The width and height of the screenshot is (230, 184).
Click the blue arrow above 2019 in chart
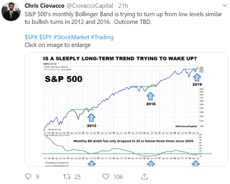point(197,76)
